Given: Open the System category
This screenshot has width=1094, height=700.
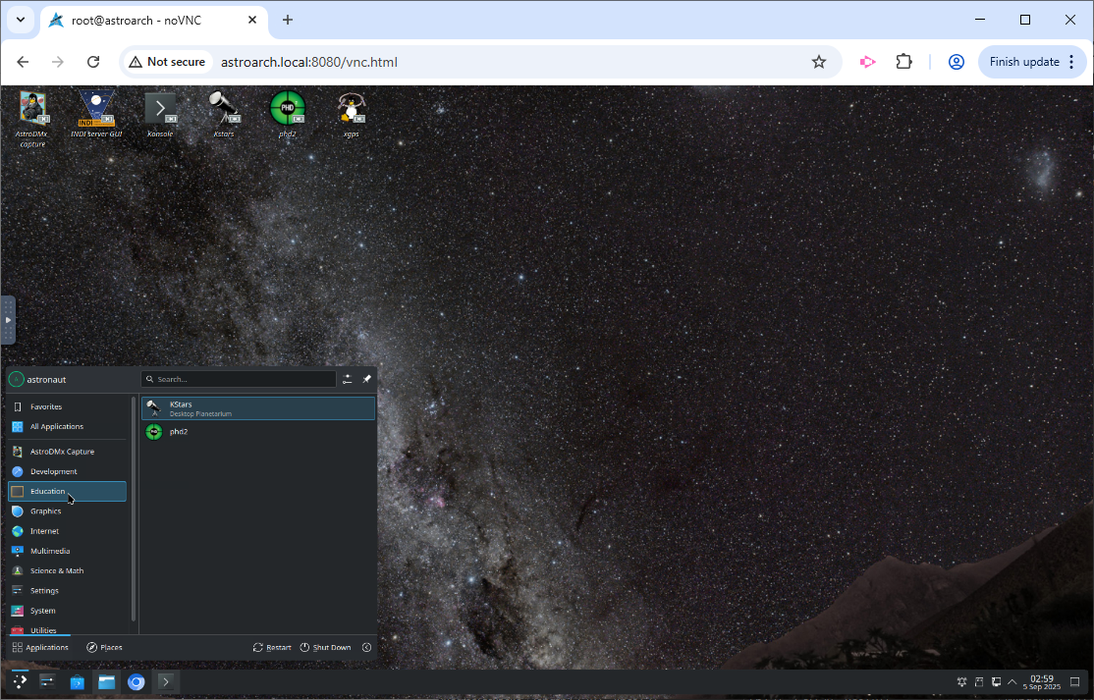Looking at the screenshot, I should [x=67, y=610].
